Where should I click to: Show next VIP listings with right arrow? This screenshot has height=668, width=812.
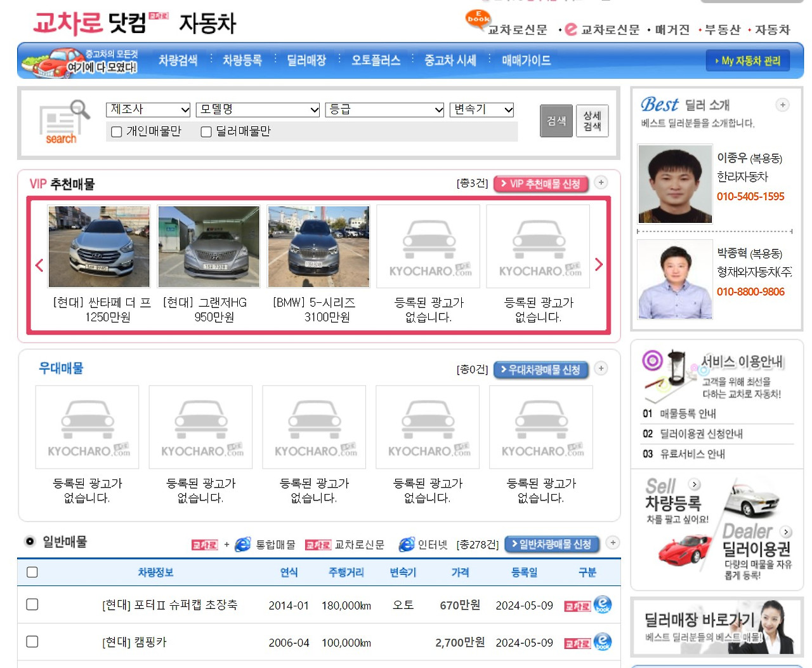click(x=599, y=265)
